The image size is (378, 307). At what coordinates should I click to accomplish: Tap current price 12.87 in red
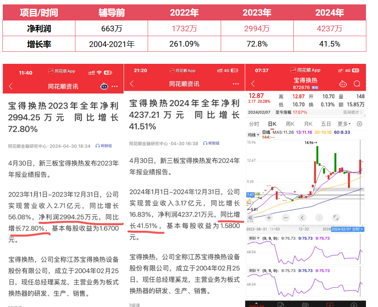[x=256, y=96]
